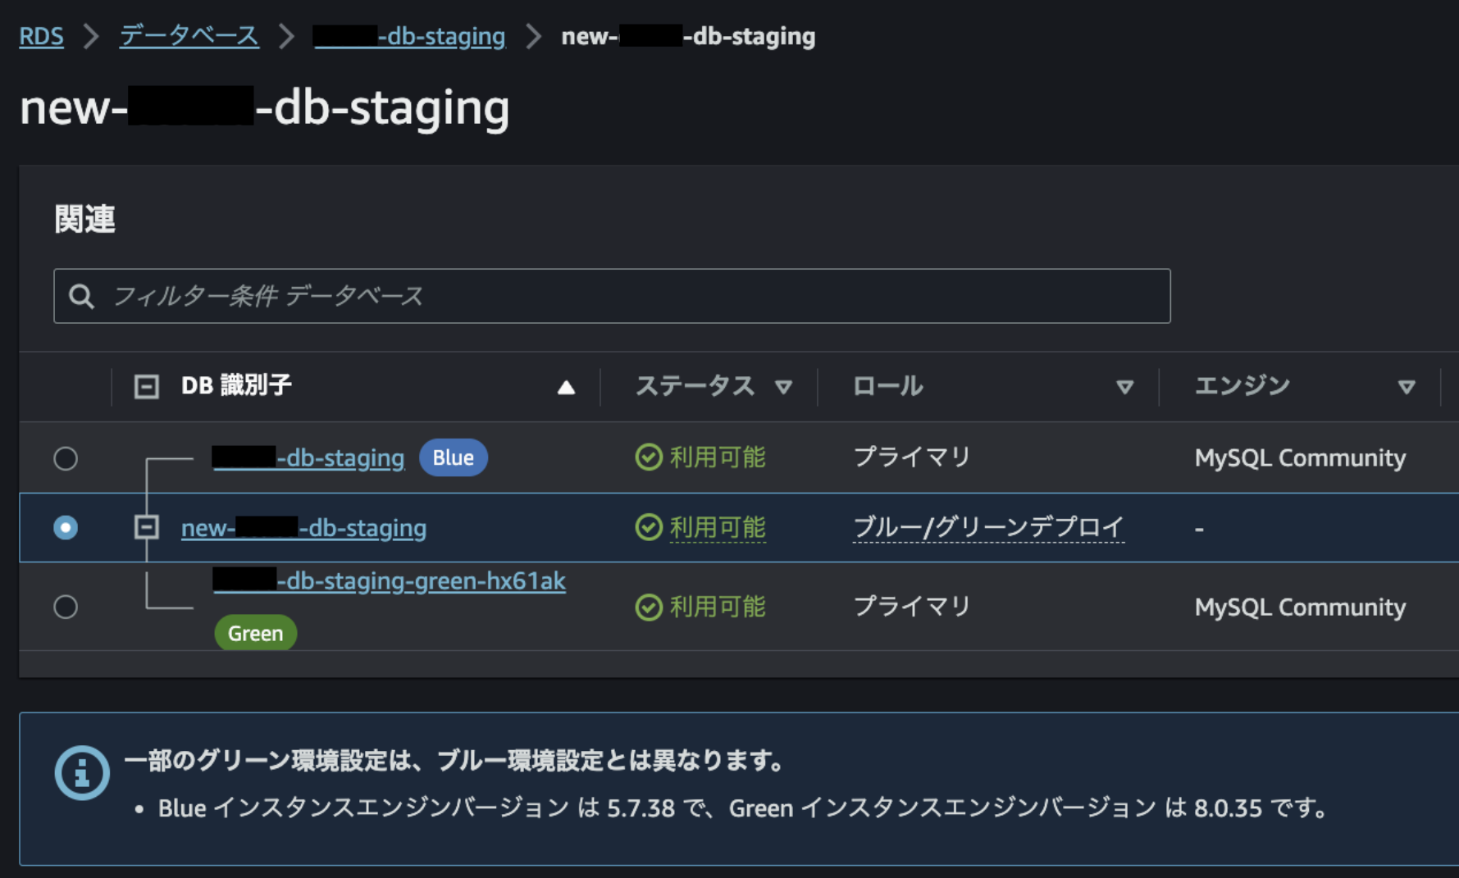The height and width of the screenshot is (878, 1459).
Task: Open the ロール column sort dropdown
Action: point(1124,387)
